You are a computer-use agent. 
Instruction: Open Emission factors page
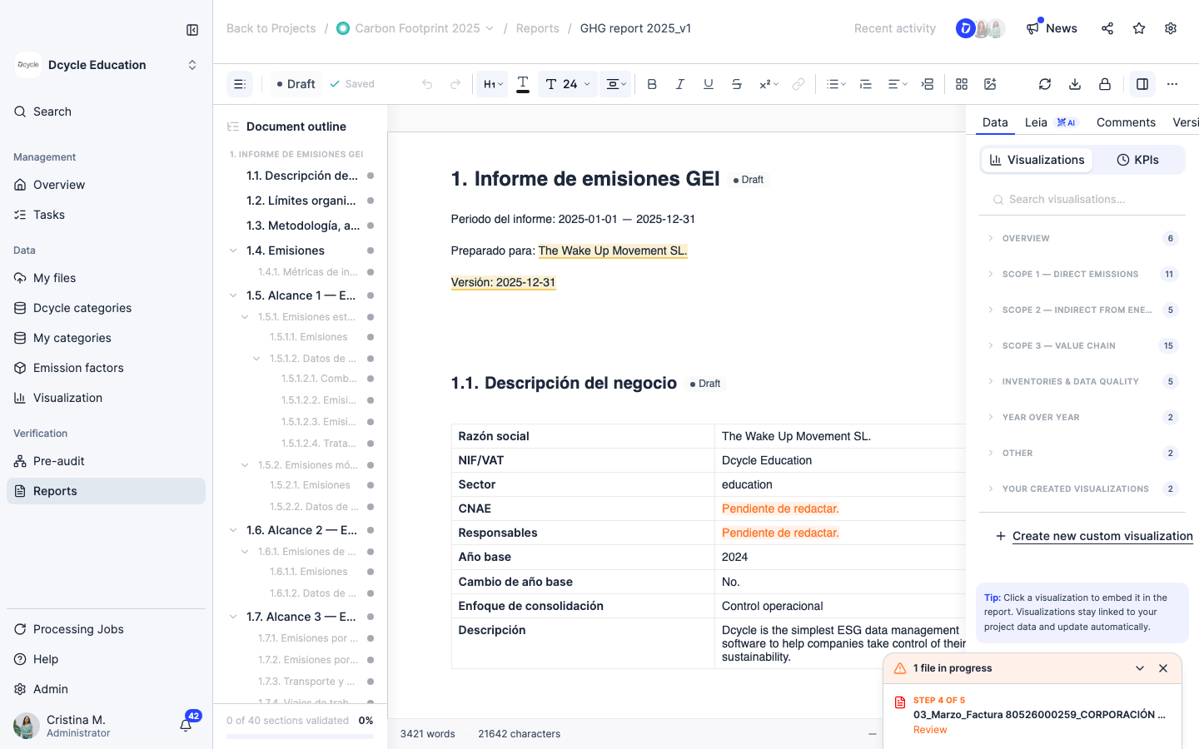[x=106, y=368]
